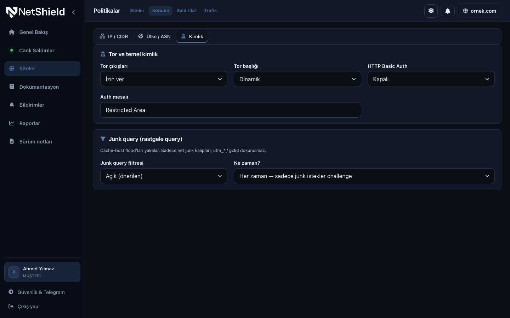Click the globe icon beside Siteler in the sidebar
The width and height of the screenshot is (510, 318).
tap(12, 69)
